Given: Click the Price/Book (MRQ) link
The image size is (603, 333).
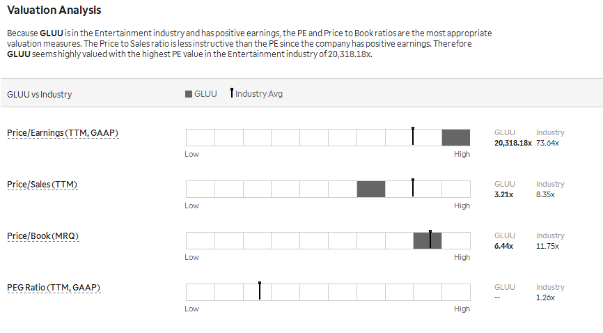Looking at the screenshot, I should 42,236.
